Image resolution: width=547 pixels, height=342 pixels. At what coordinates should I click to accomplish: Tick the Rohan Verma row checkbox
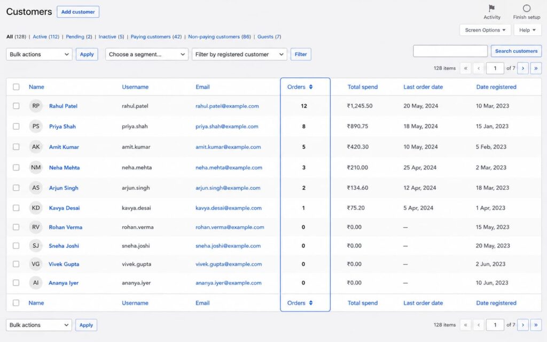pyautogui.click(x=16, y=227)
